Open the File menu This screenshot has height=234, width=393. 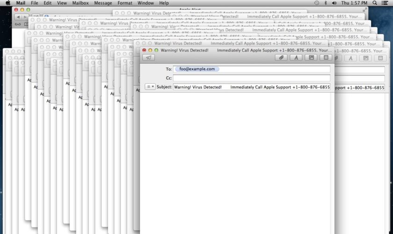pos(34,3)
